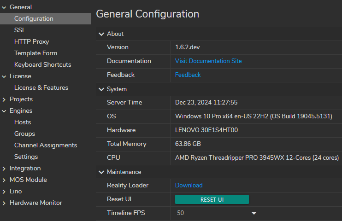Select SSL in the sidebar
The height and width of the screenshot is (221, 342).
[20, 30]
